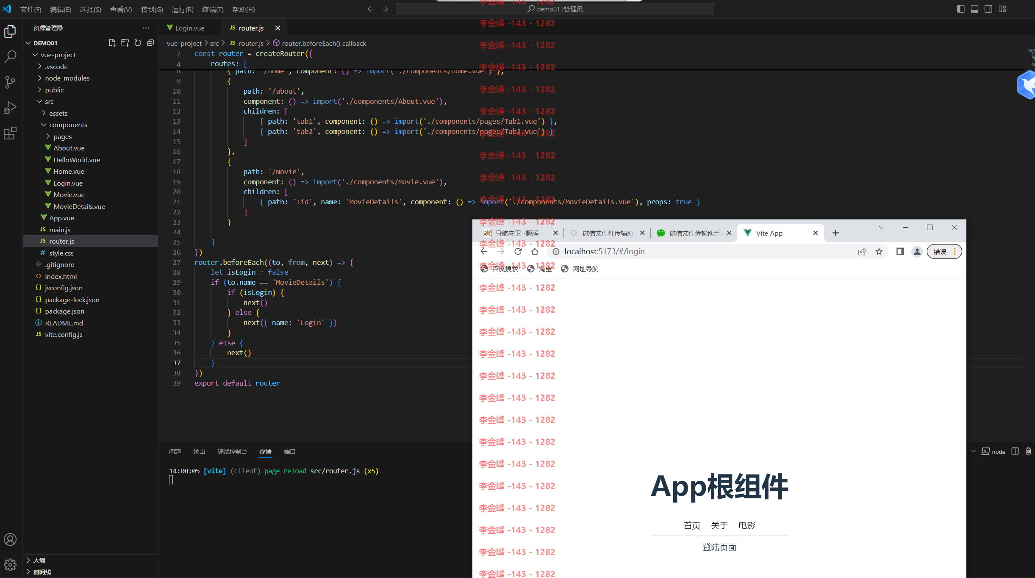The image size is (1035, 578).
Task: Open the Manage gear icon
Action: pos(10,564)
